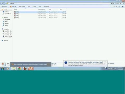The height and width of the screenshot is (94, 125).
Task: Open Google Chrome from taskbar
Action: (x=20, y=69)
